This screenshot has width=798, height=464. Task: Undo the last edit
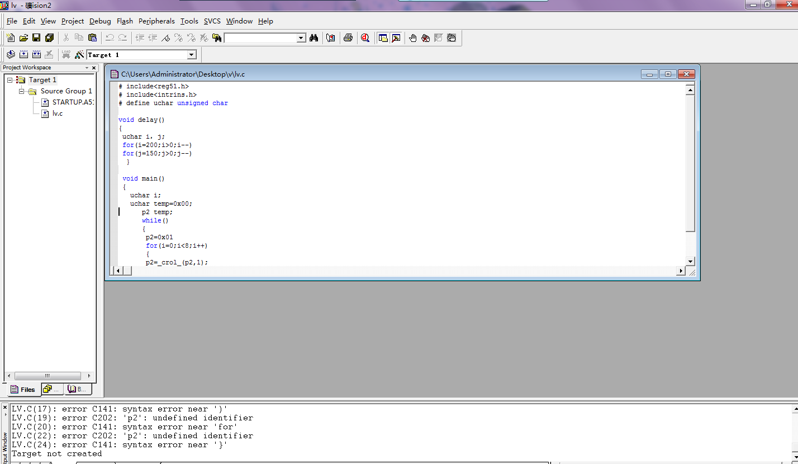point(110,38)
